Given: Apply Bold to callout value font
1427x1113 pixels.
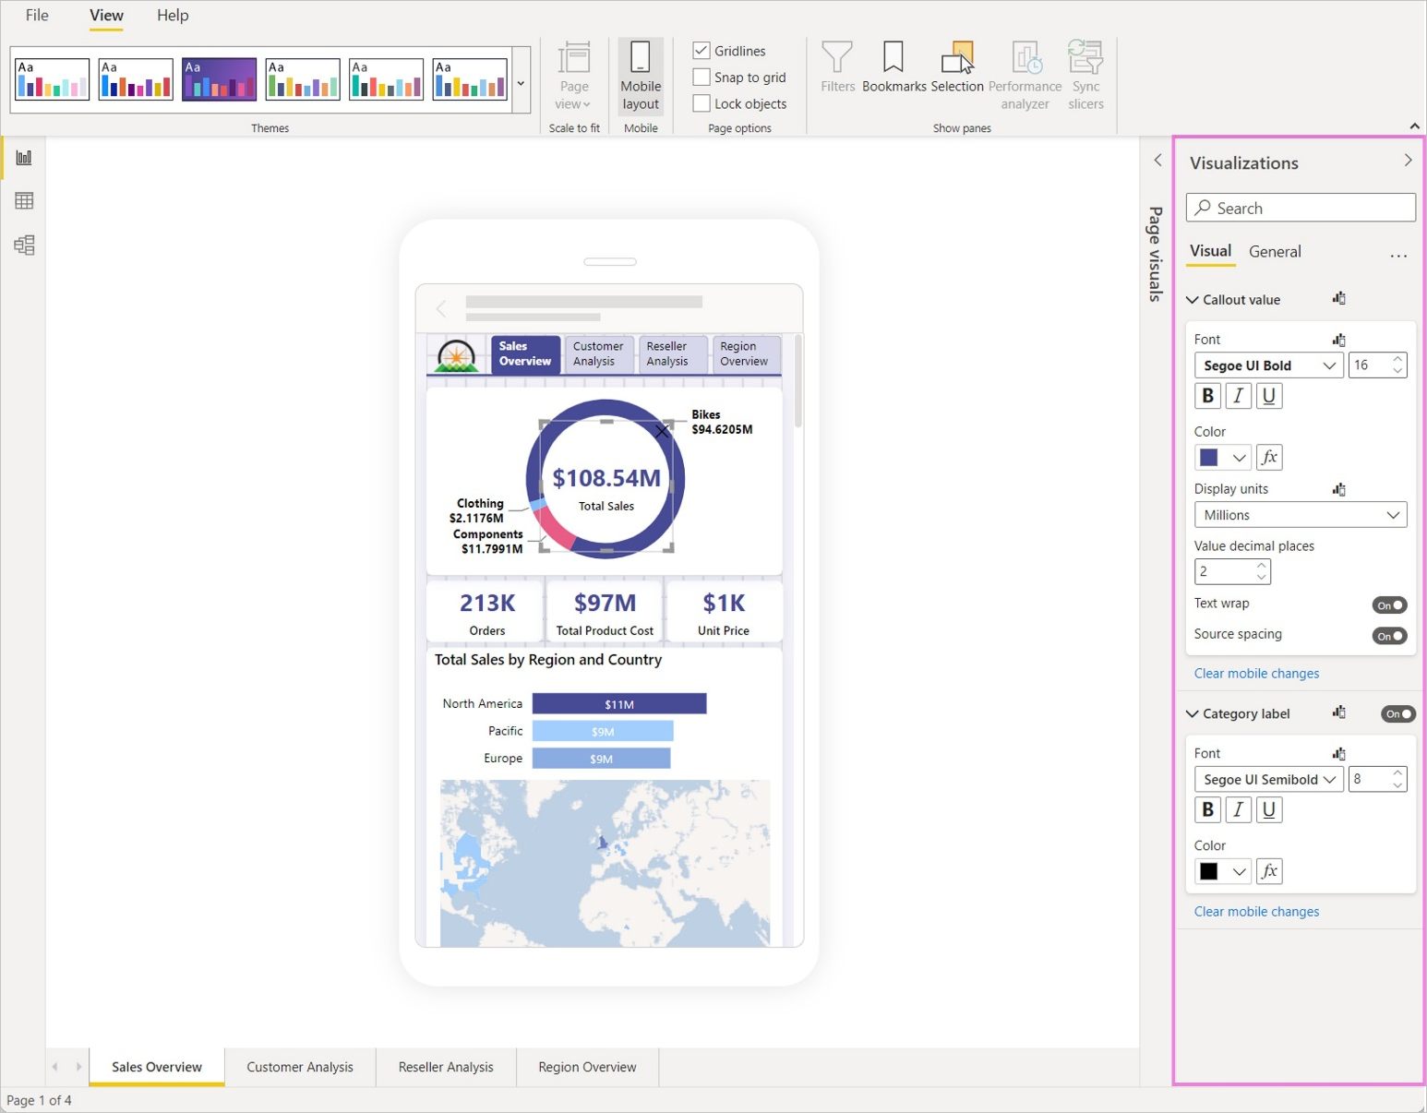Looking at the screenshot, I should [1207, 396].
